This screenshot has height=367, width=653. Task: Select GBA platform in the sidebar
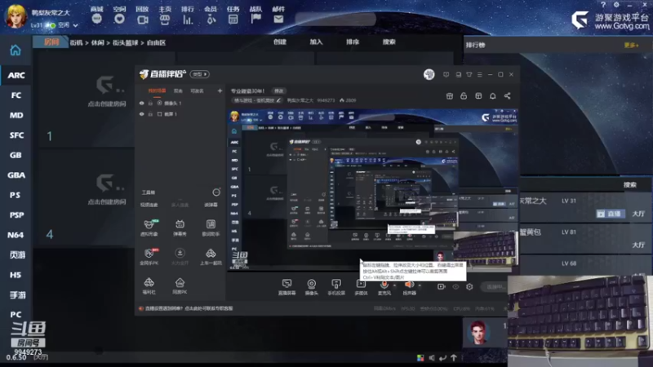pyautogui.click(x=16, y=175)
